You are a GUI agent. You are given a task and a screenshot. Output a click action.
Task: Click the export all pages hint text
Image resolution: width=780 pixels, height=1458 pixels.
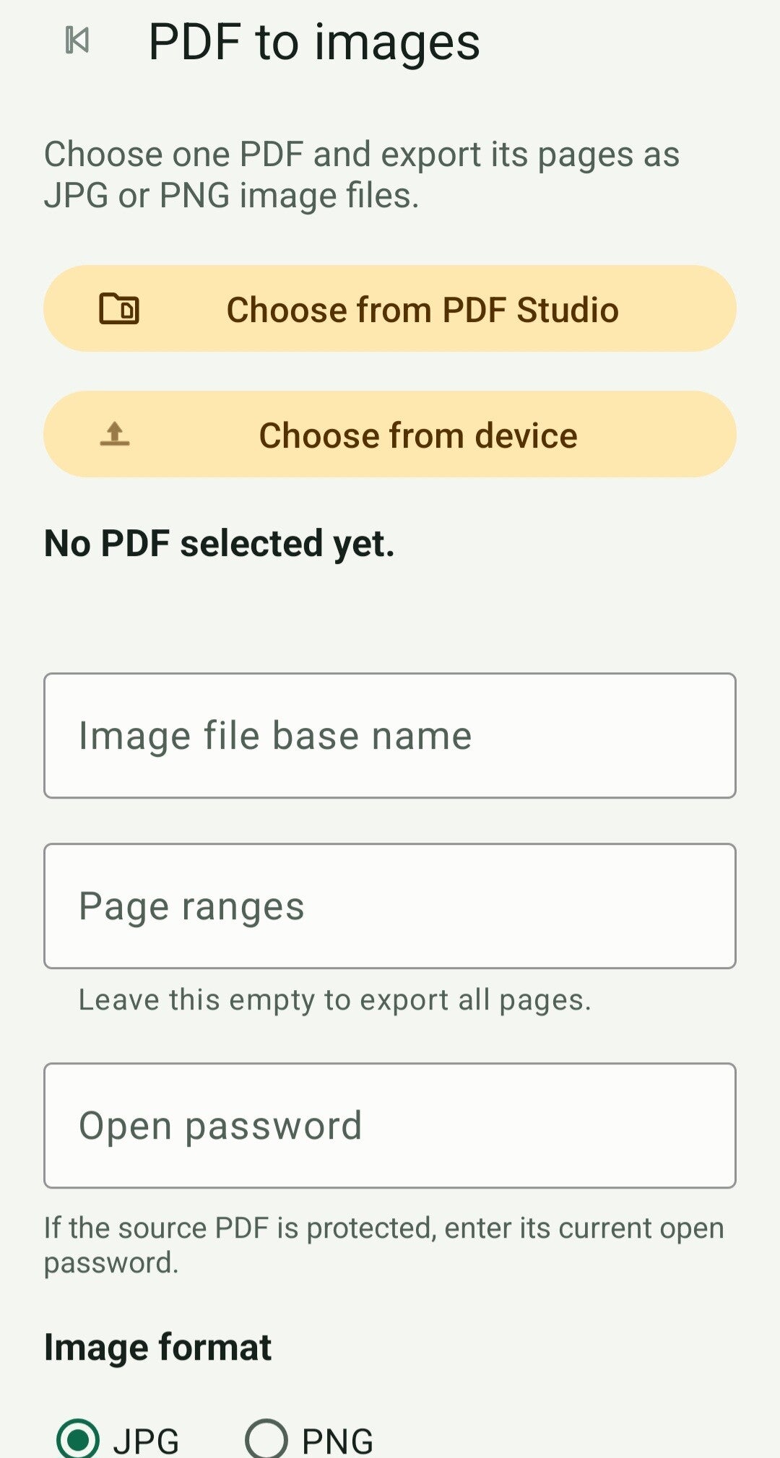(x=335, y=1000)
